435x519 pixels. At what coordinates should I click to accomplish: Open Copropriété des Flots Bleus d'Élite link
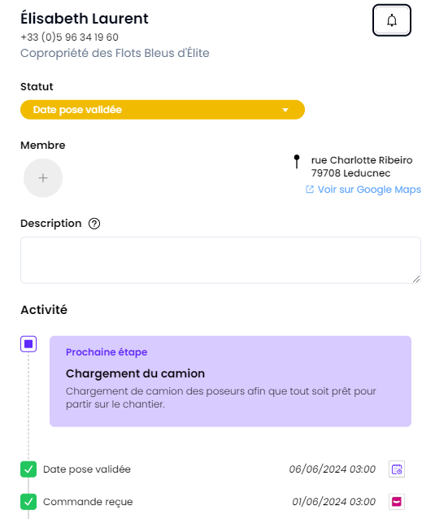115,53
